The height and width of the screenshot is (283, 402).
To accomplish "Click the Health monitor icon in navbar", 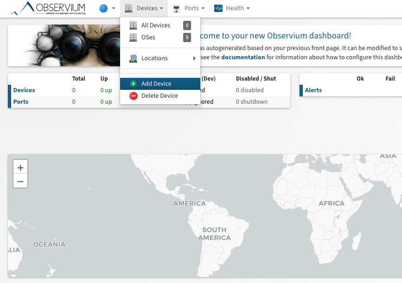I will tap(218, 8).
